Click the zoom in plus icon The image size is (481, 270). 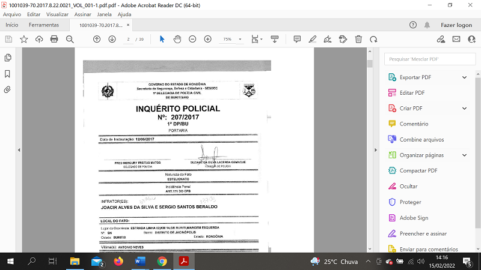coord(208,39)
